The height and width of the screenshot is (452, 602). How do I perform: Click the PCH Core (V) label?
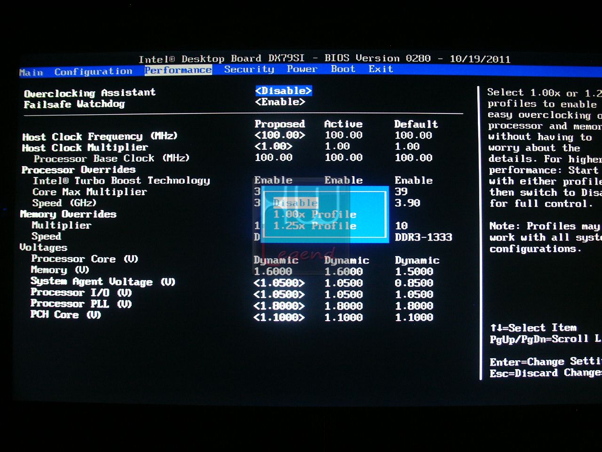[x=66, y=315]
